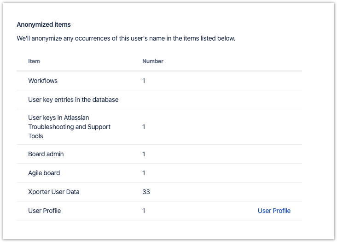Screen dimensions: 337x242
Task: Select the Xporter User Data item
Action: [54, 192]
